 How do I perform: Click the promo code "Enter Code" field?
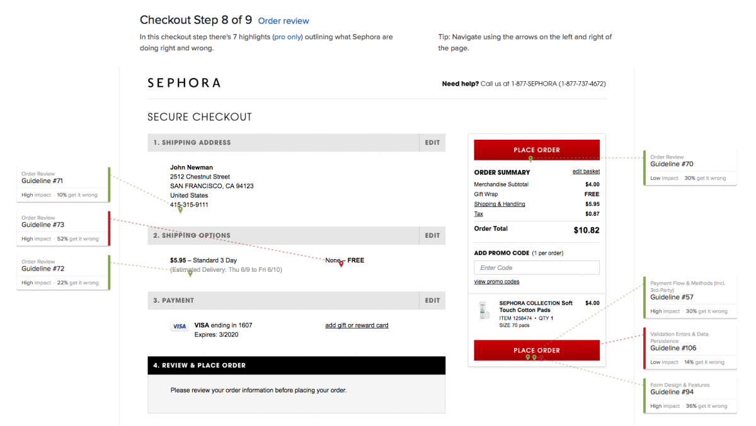point(536,267)
